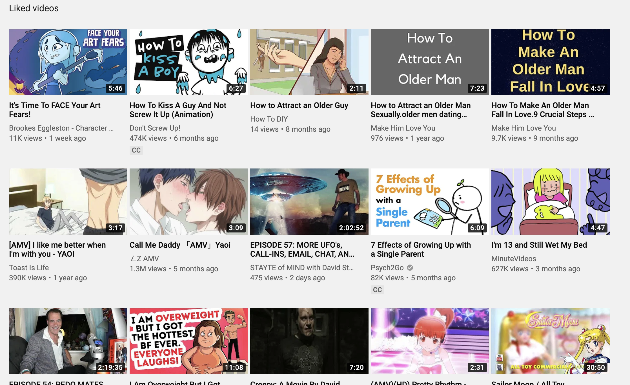Open the How To DIY channel link
This screenshot has height=385, width=630.
269,119
